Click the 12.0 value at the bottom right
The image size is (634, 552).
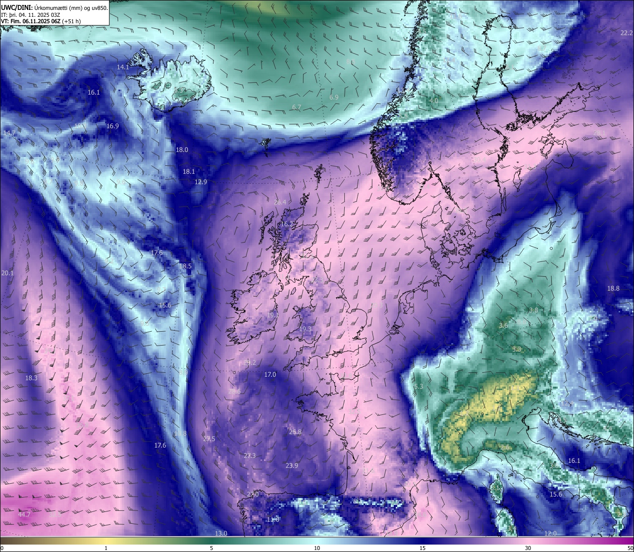click(550, 533)
